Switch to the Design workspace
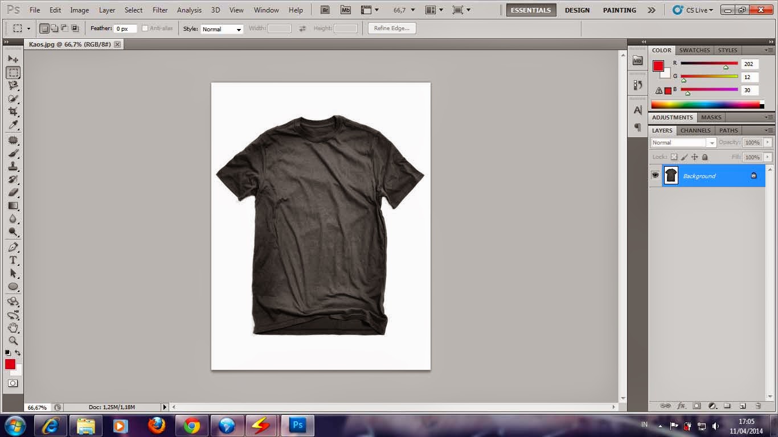 coord(577,10)
